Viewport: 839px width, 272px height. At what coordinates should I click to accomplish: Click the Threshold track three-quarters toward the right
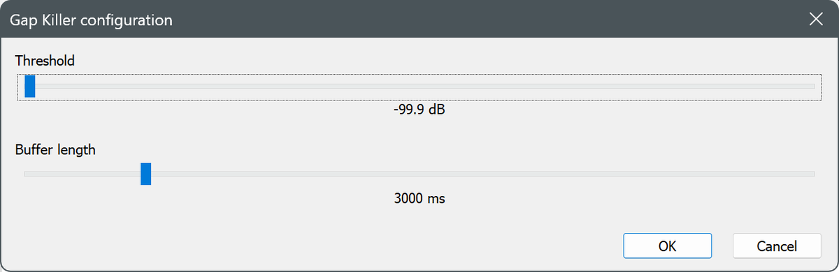click(617, 86)
